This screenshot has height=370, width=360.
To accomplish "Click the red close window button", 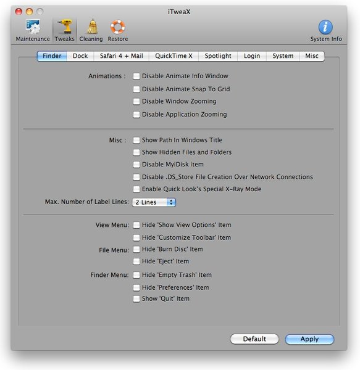I will 19,12.
